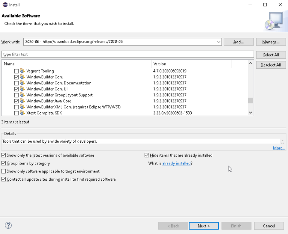This screenshot has width=288, height=234.
Task: Click the WindowBuilder Core feature icon
Action: 22,77
